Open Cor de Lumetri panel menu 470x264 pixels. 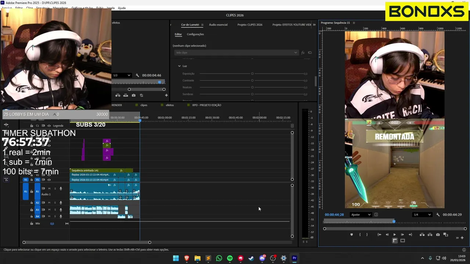pyautogui.click(x=202, y=25)
